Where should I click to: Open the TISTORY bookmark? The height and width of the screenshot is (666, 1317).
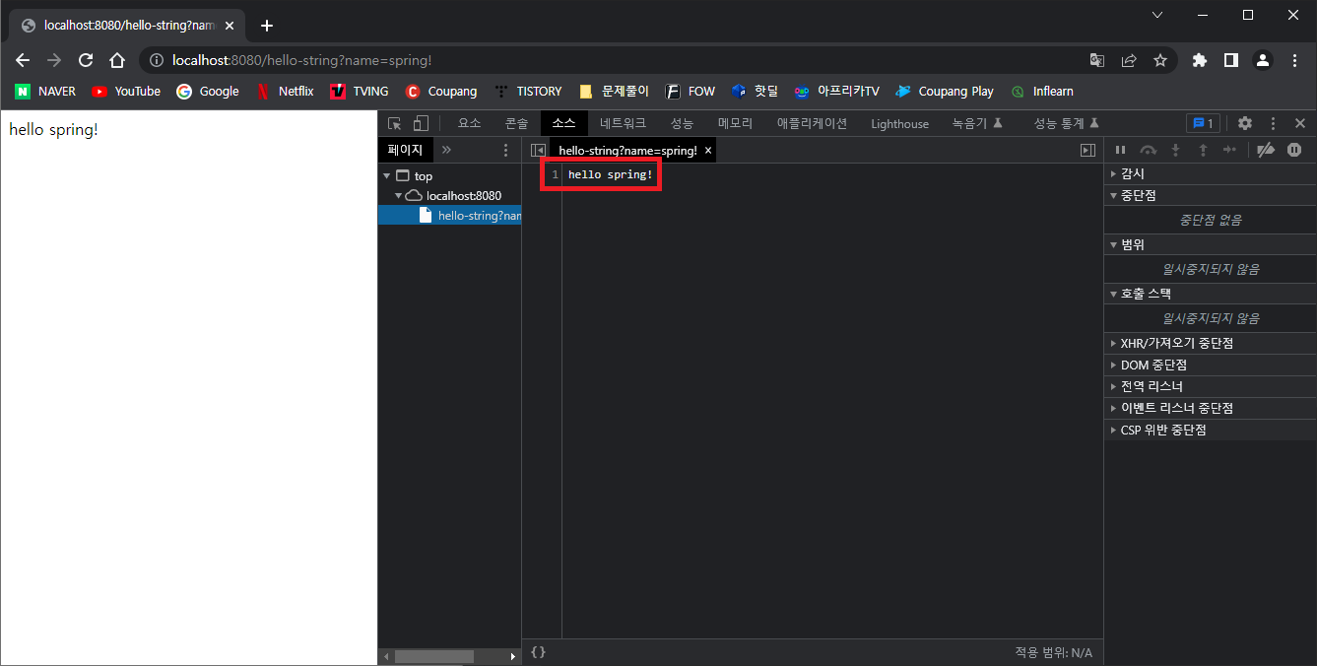(528, 92)
